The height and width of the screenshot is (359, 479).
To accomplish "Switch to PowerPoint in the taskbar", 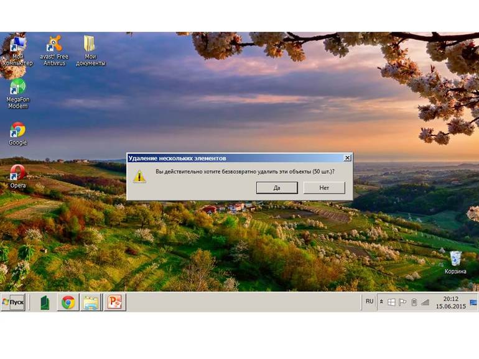I will [x=115, y=302].
